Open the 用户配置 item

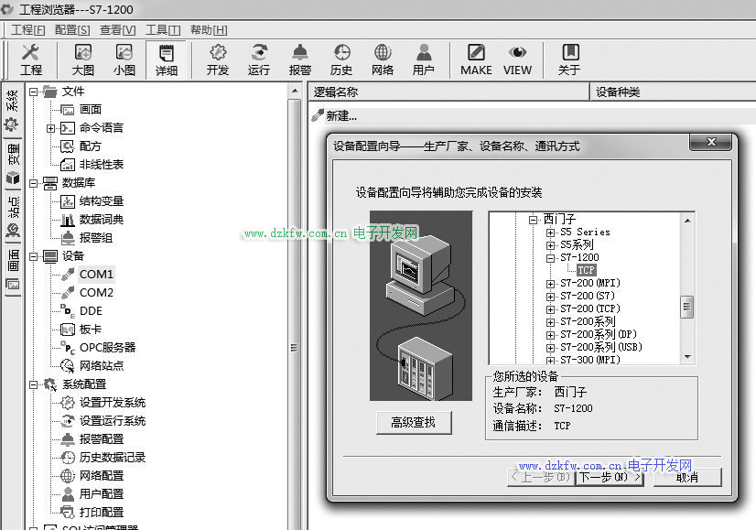[102, 494]
